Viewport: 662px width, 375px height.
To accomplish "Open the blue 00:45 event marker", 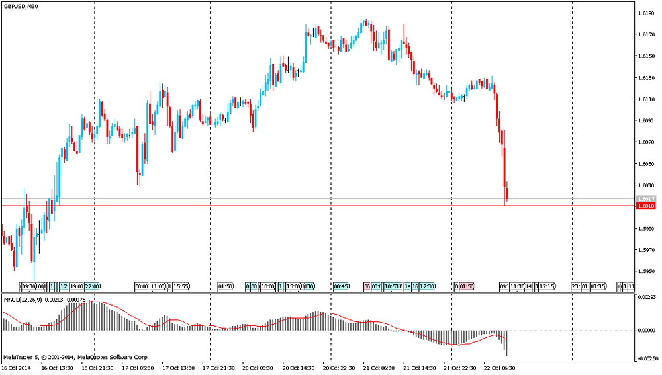I will pyautogui.click(x=342, y=286).
